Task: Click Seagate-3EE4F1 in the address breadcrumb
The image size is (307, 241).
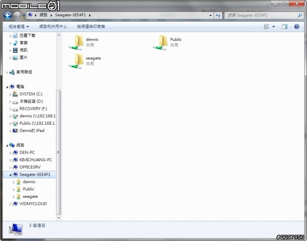Action: pos(71,15)
